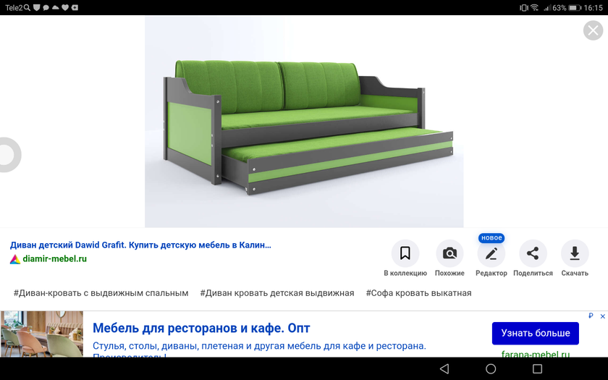Save image to collection with bookmark icon

[x=405, y=253]
